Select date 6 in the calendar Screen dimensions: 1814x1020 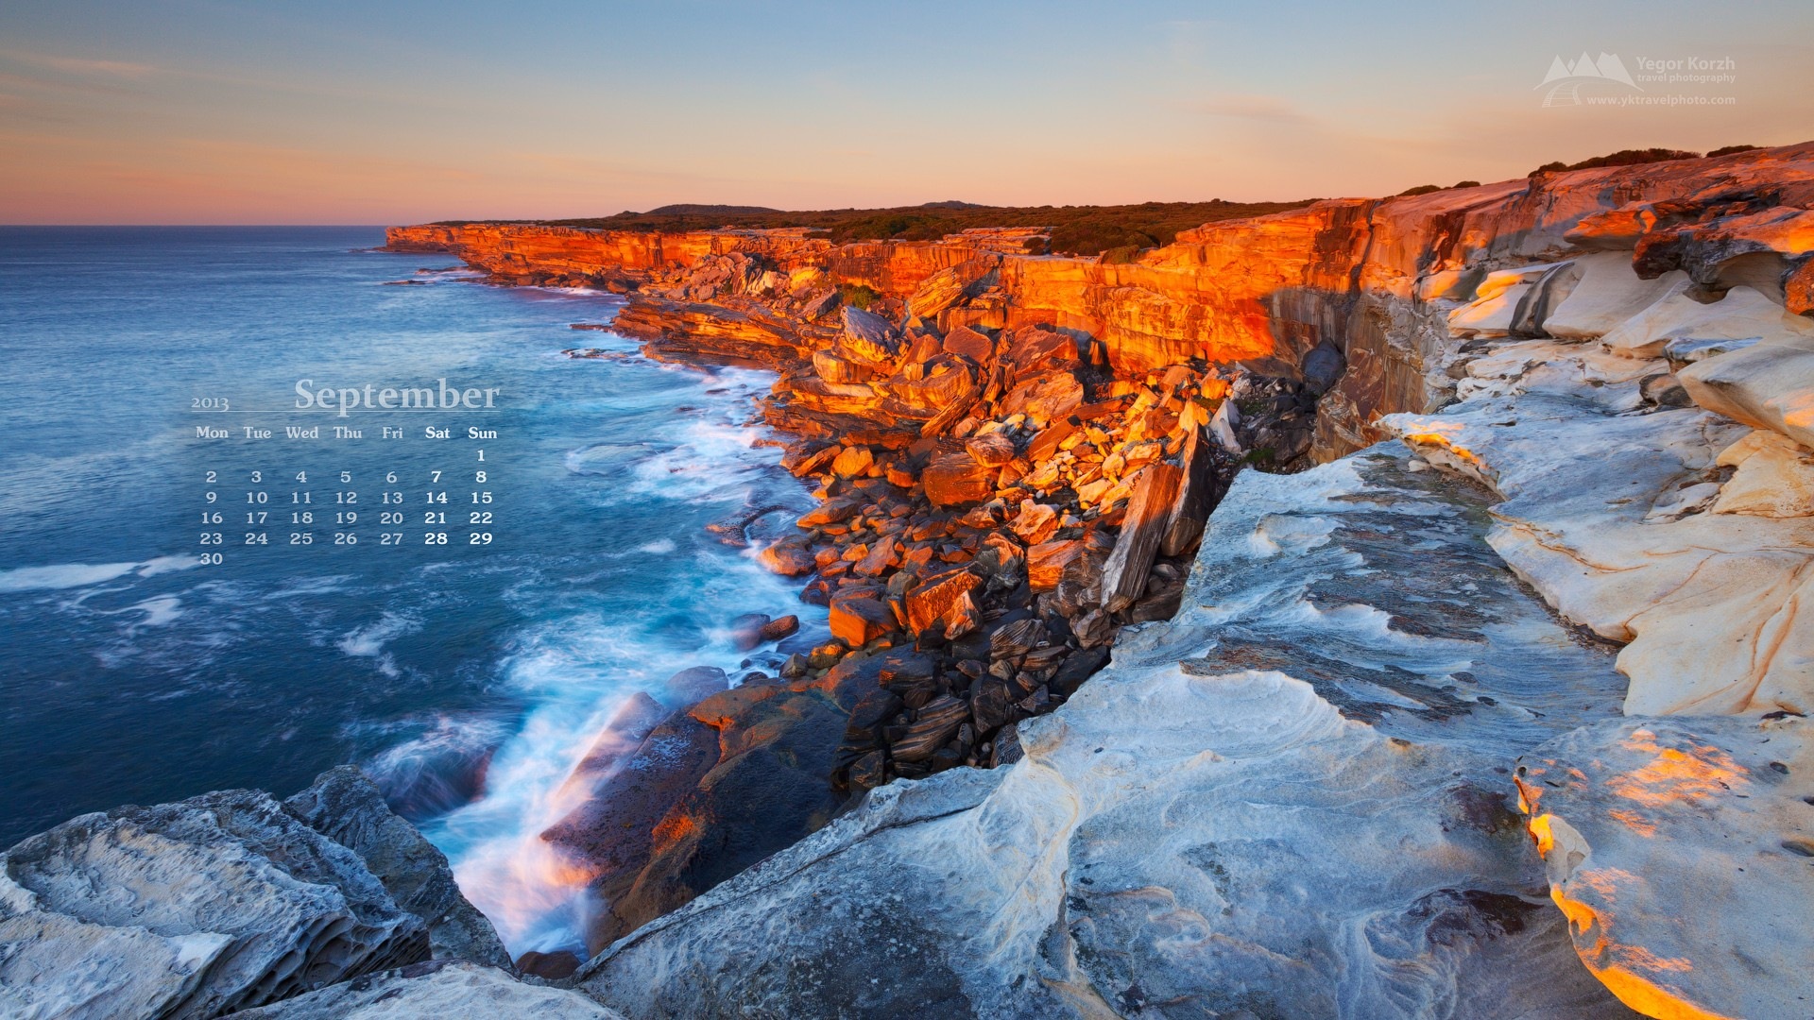391,477
